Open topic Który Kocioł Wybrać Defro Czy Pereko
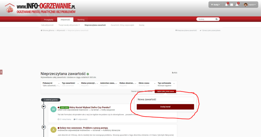Image resolution: width=261 pixels, height=137 pixels. (90, 107)
